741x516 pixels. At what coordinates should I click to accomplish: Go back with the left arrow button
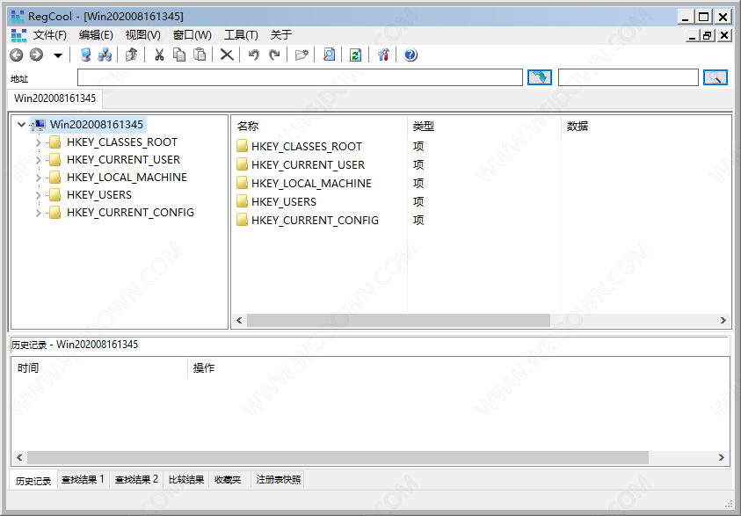pyautogui.click(x=17, y=55)
